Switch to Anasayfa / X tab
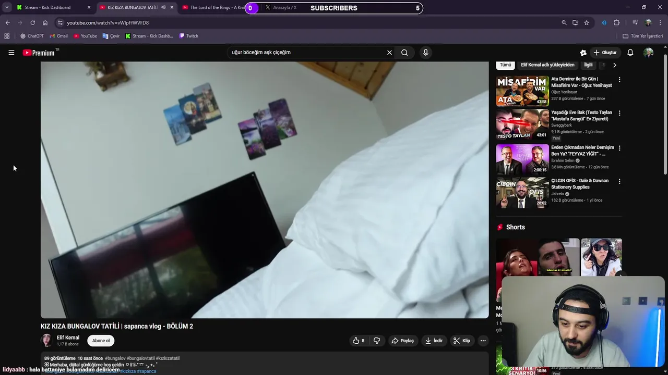 (284, 7)
